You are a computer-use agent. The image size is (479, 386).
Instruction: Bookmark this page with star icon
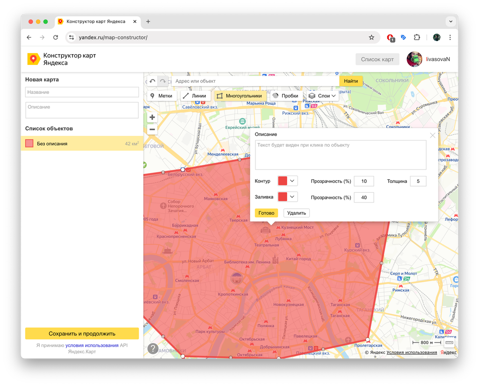371,37
